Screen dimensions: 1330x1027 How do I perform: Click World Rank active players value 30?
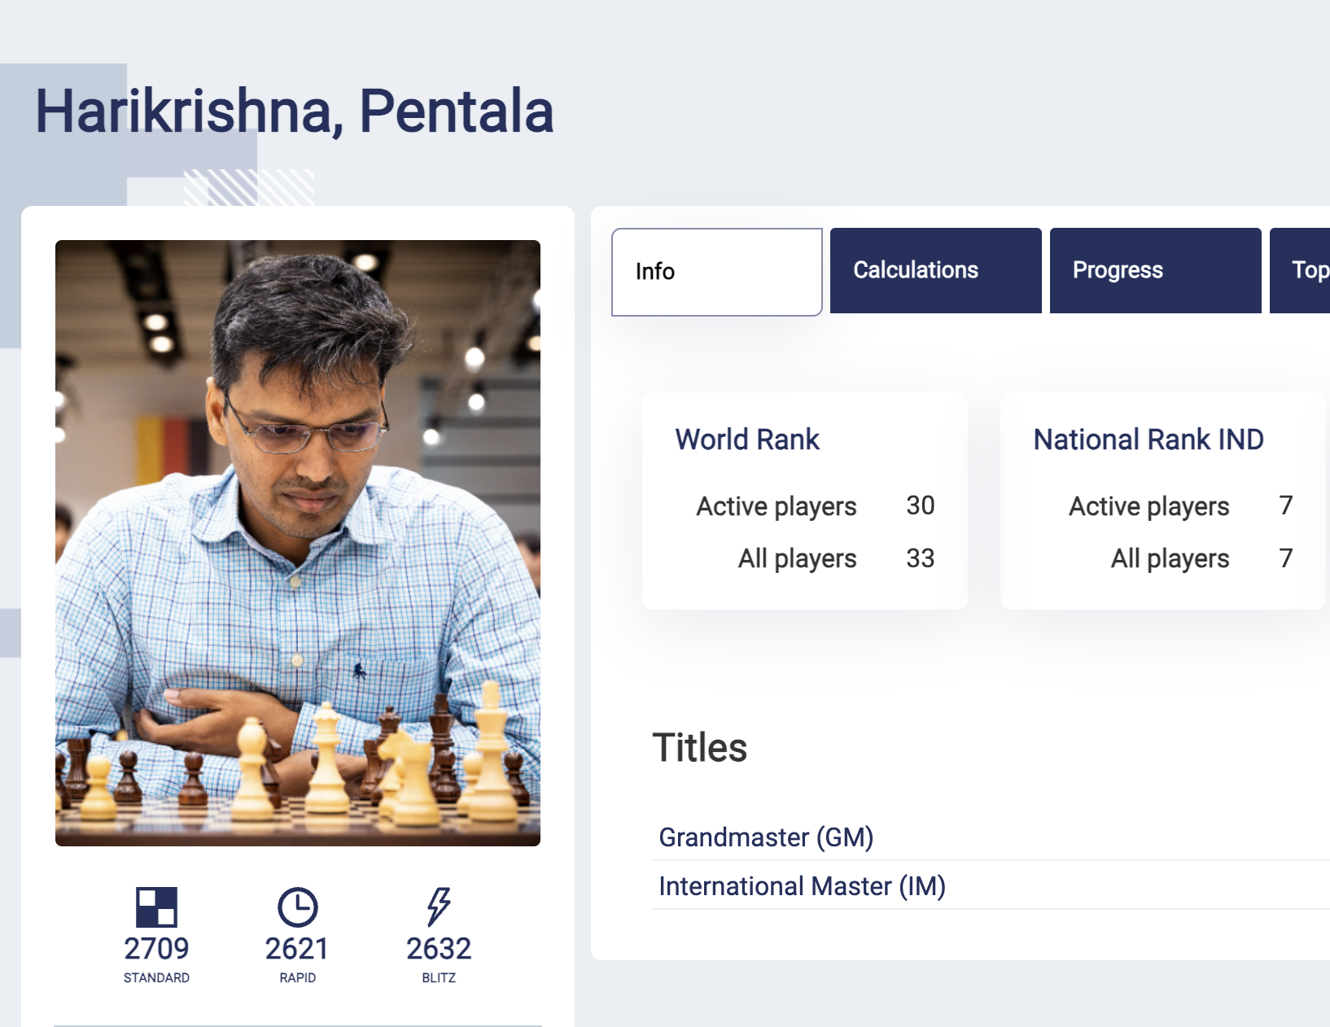click(x=921, y=505)
